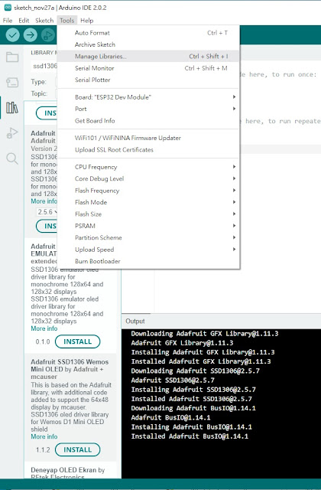
Task: Open the Edit menu
Action: pyautogui.click(x=24, y=21)
